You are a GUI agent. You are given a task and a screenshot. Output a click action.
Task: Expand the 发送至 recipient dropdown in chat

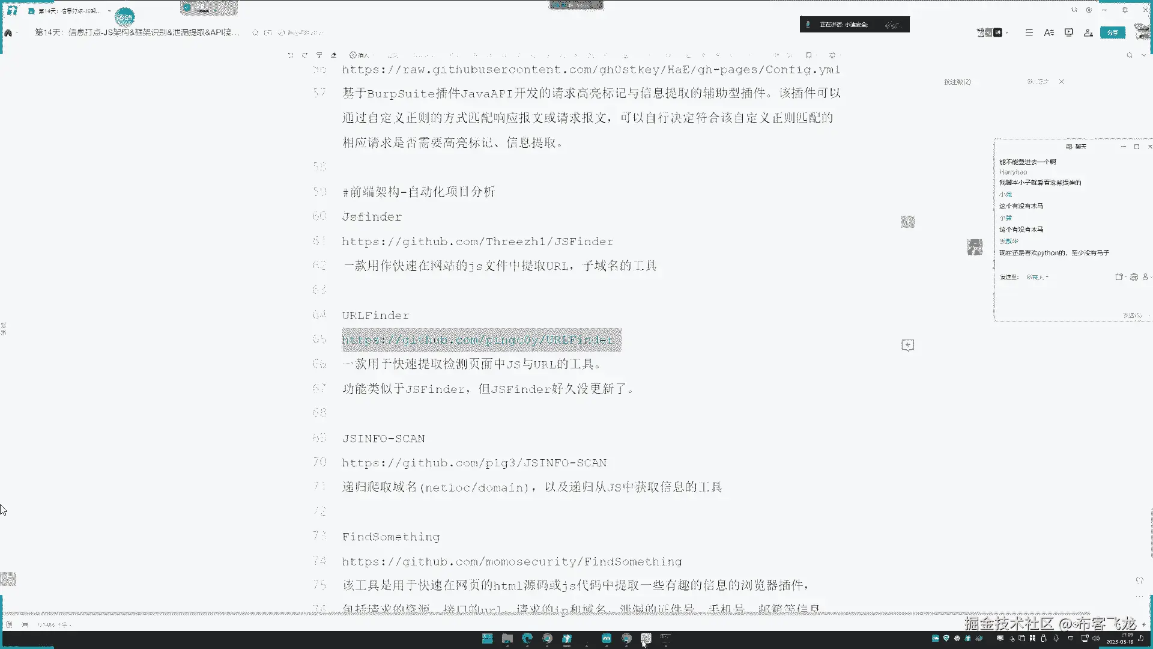1037,277
